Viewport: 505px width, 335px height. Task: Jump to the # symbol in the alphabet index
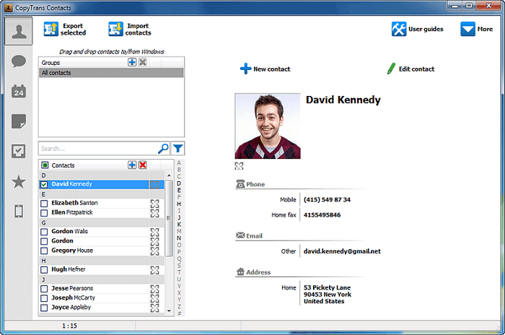tap(179, 313)
